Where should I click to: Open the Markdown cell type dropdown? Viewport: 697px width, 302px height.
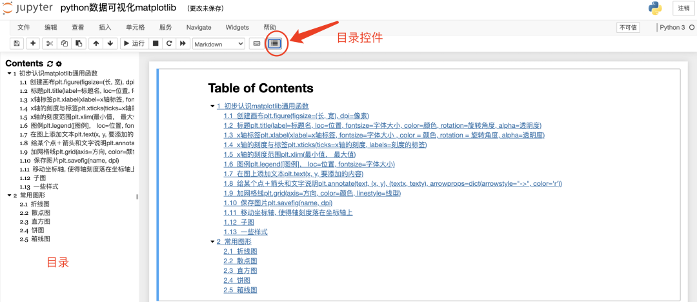219,44
